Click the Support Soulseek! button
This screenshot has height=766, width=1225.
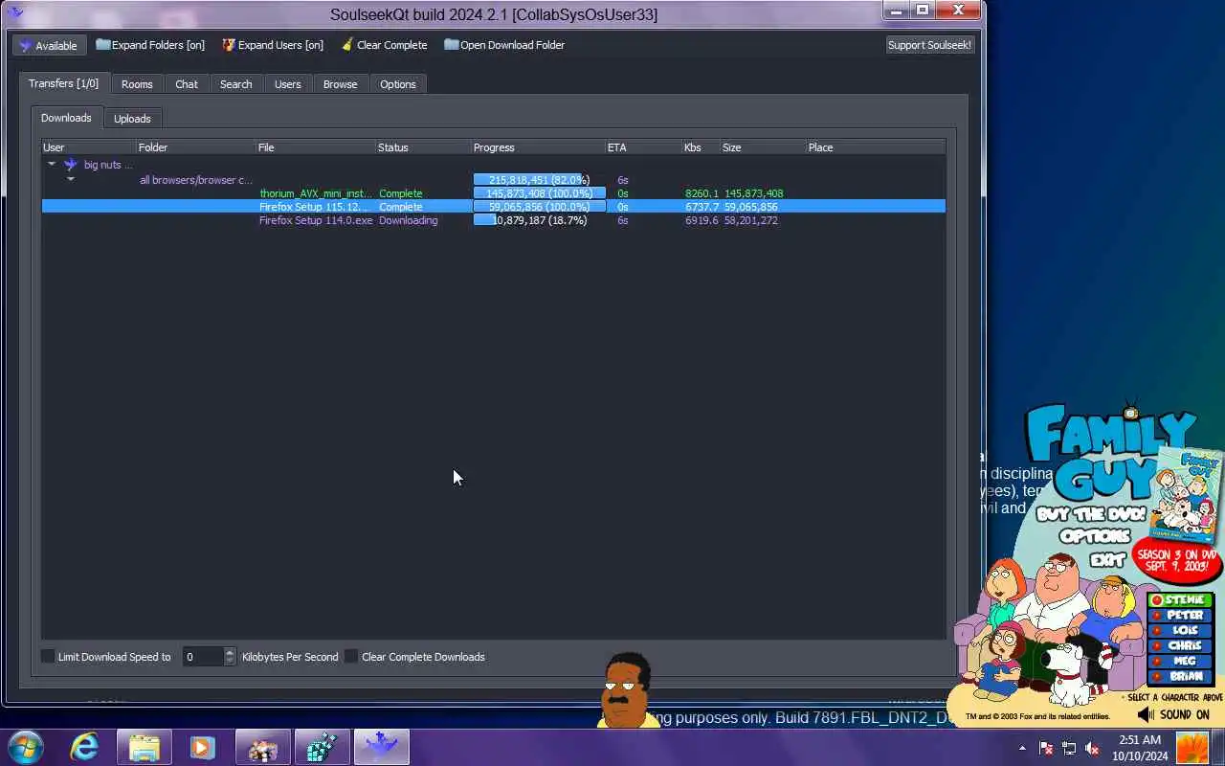tap(929, 45)
